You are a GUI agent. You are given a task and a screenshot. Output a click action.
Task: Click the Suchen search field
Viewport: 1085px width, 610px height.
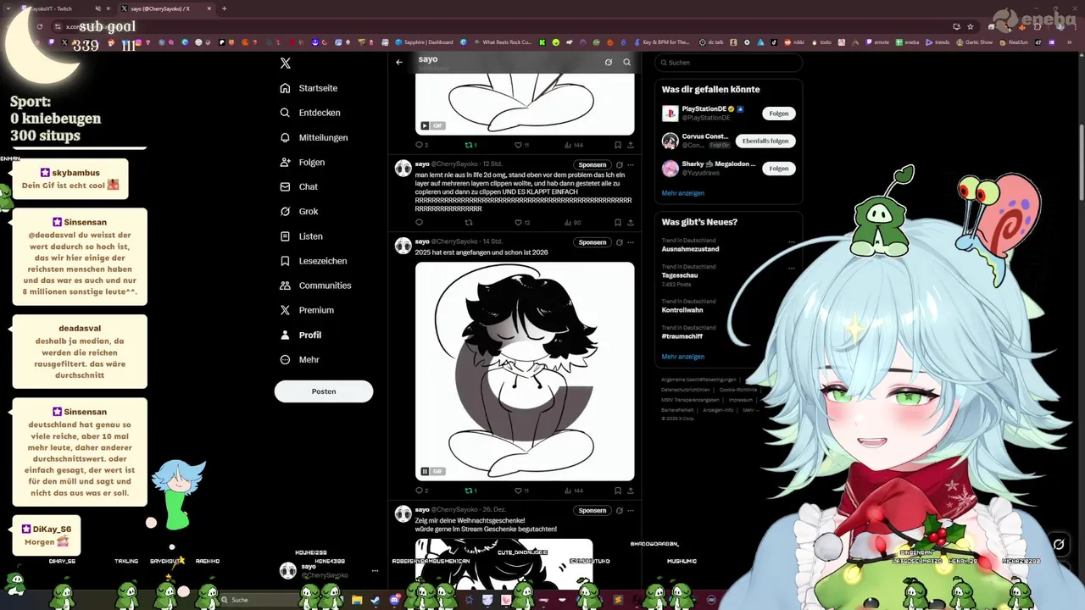728,63
